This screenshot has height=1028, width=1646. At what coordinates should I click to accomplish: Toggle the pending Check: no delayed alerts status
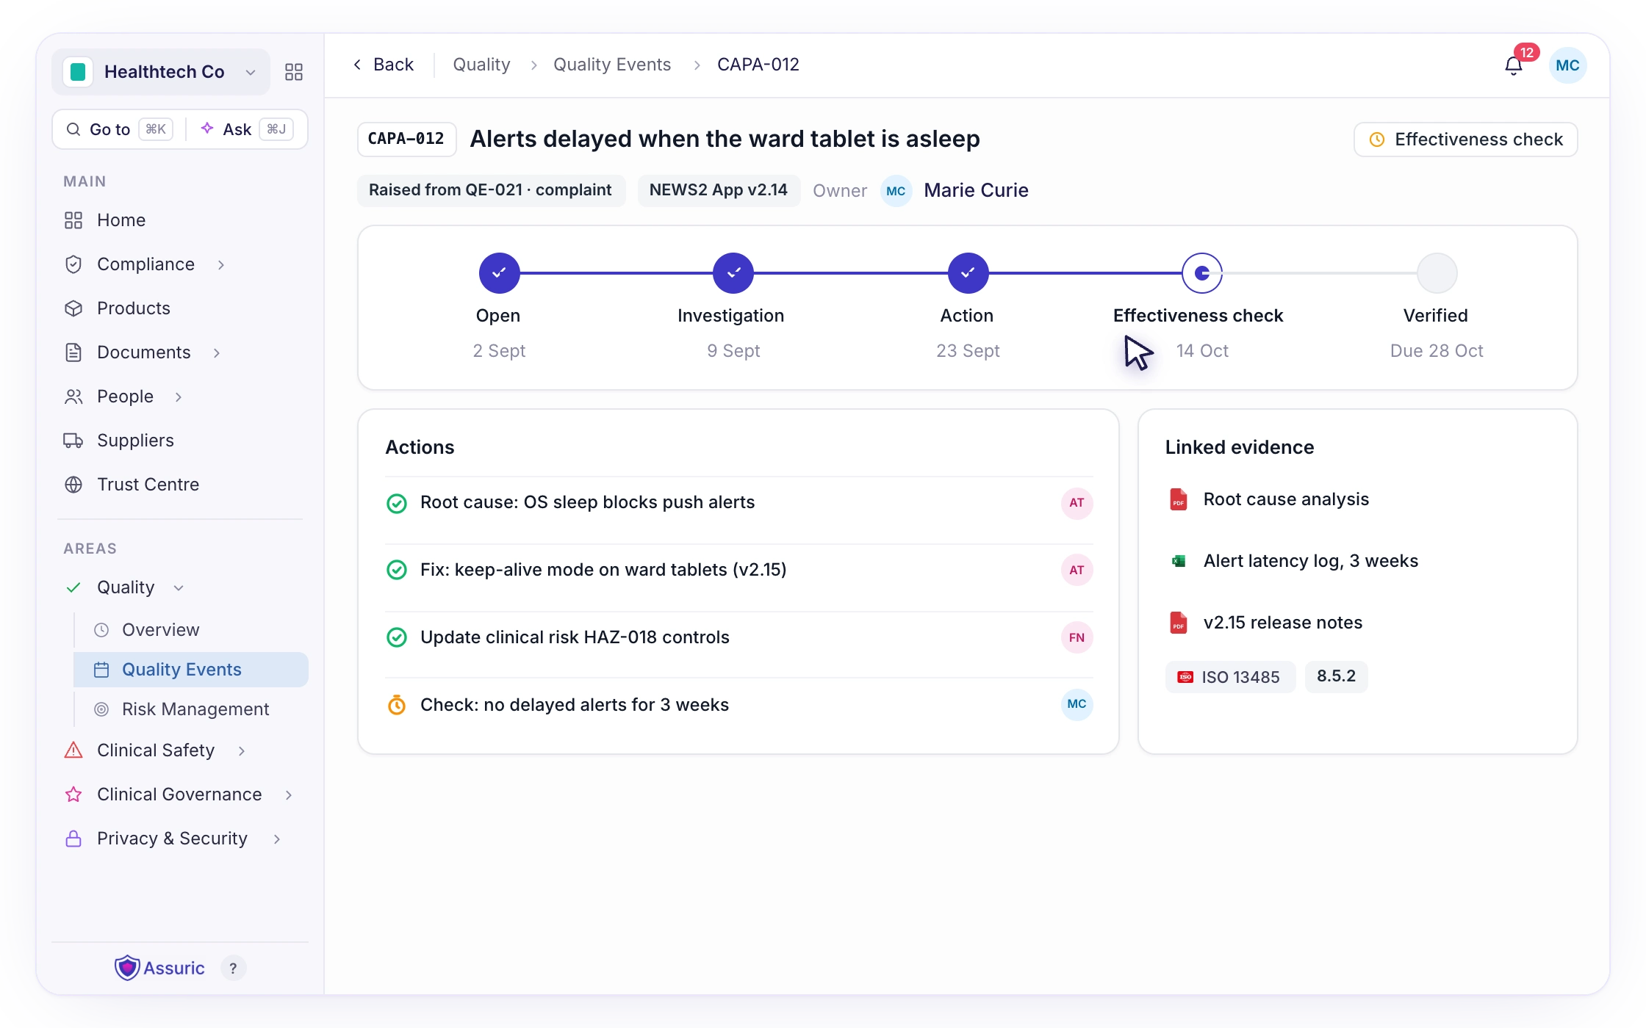click(397, 705)
